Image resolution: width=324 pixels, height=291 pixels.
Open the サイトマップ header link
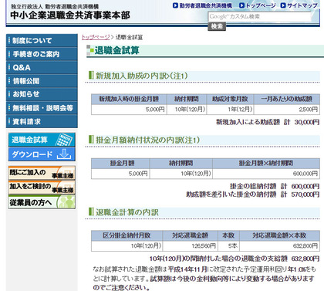coord(302,5)
